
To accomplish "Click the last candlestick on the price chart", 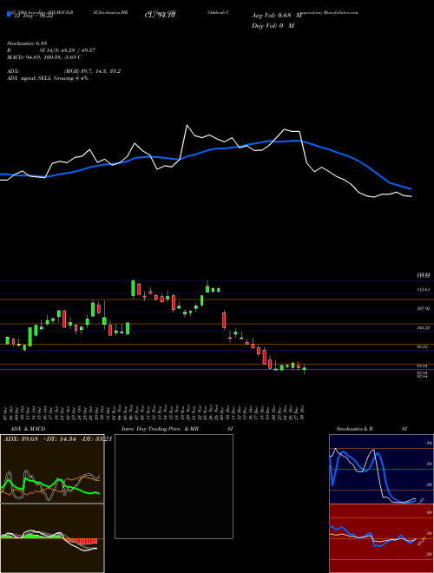I will tap(305, 369).
